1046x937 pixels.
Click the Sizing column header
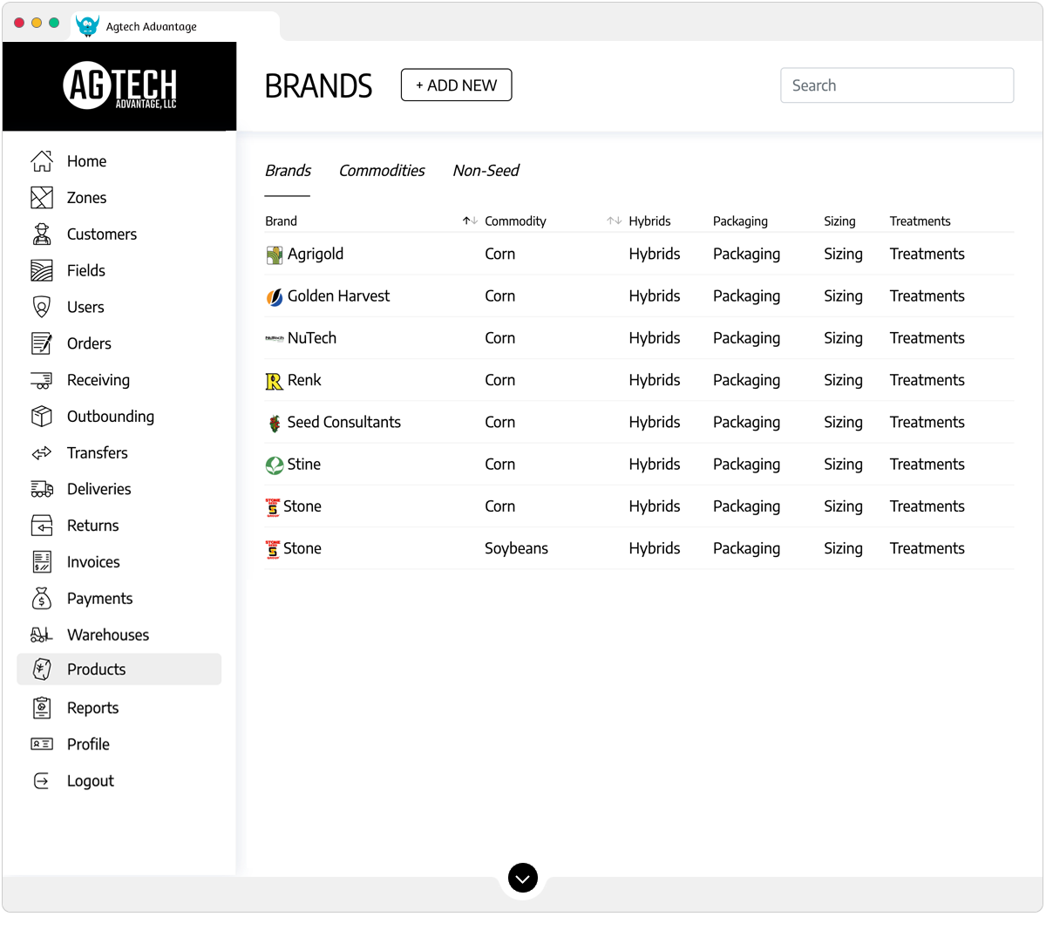click(x=839, y=221)
